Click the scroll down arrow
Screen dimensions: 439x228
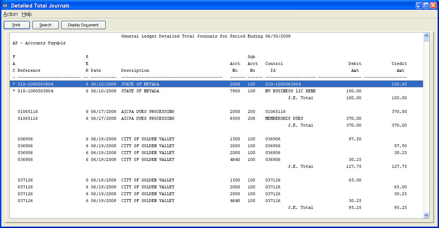[426, 215]
